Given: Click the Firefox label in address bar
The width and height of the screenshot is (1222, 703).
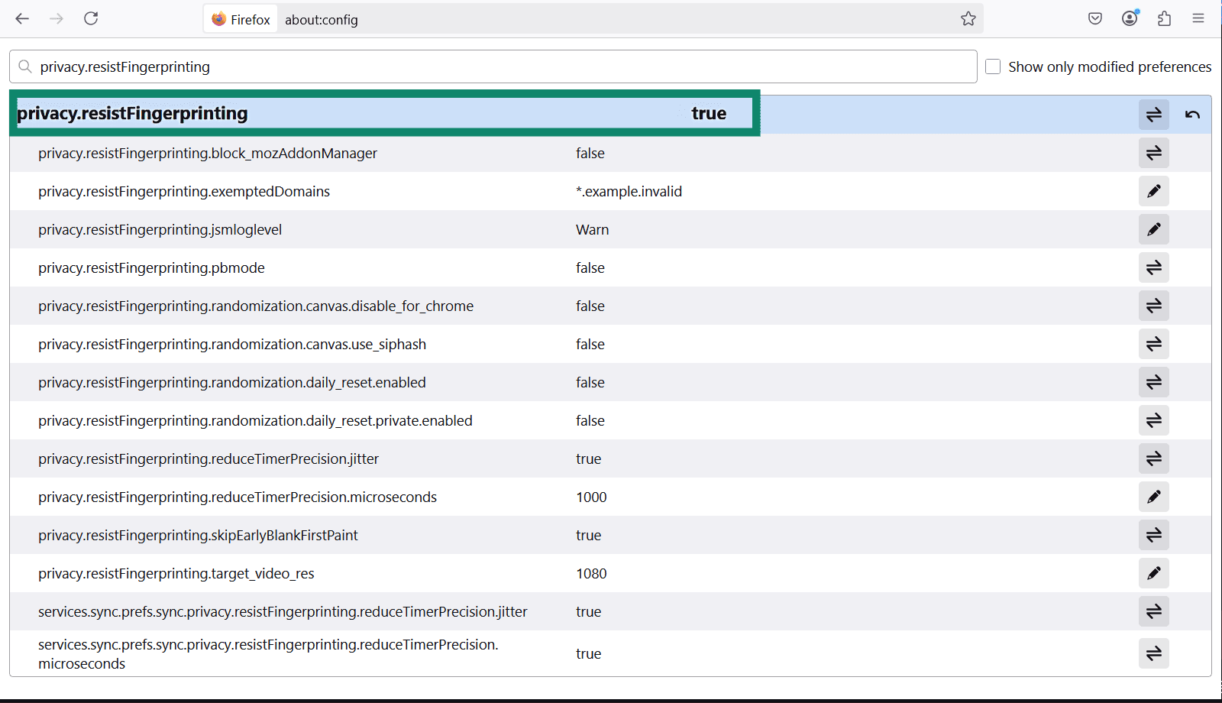Looking at the screenshot, I should [x=241, y=18].
